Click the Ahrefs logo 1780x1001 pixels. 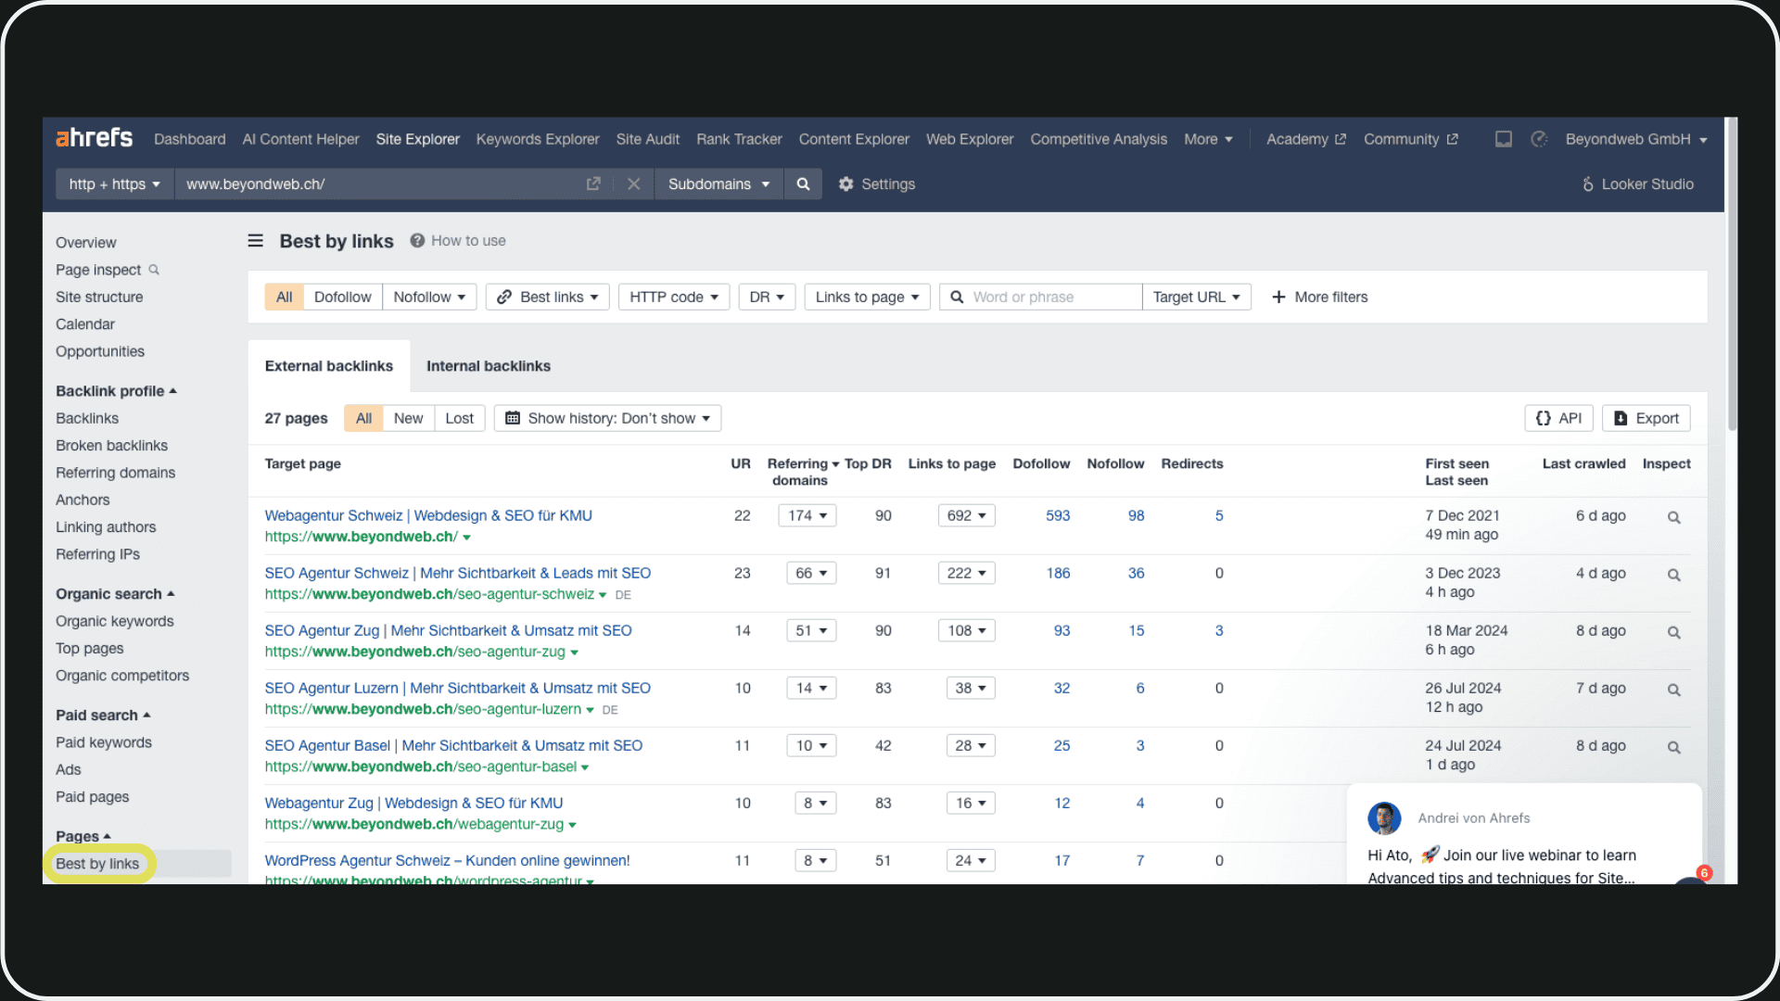point(94,138)
